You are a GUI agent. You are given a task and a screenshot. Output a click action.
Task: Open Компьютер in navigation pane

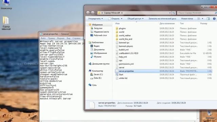pyautogui.click(x=97, y=71)
